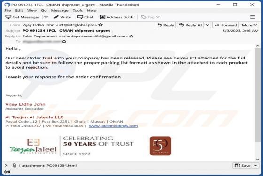Click the name Vijay Eldho John in signature
The image size is (263, 176).
(25, 104)
